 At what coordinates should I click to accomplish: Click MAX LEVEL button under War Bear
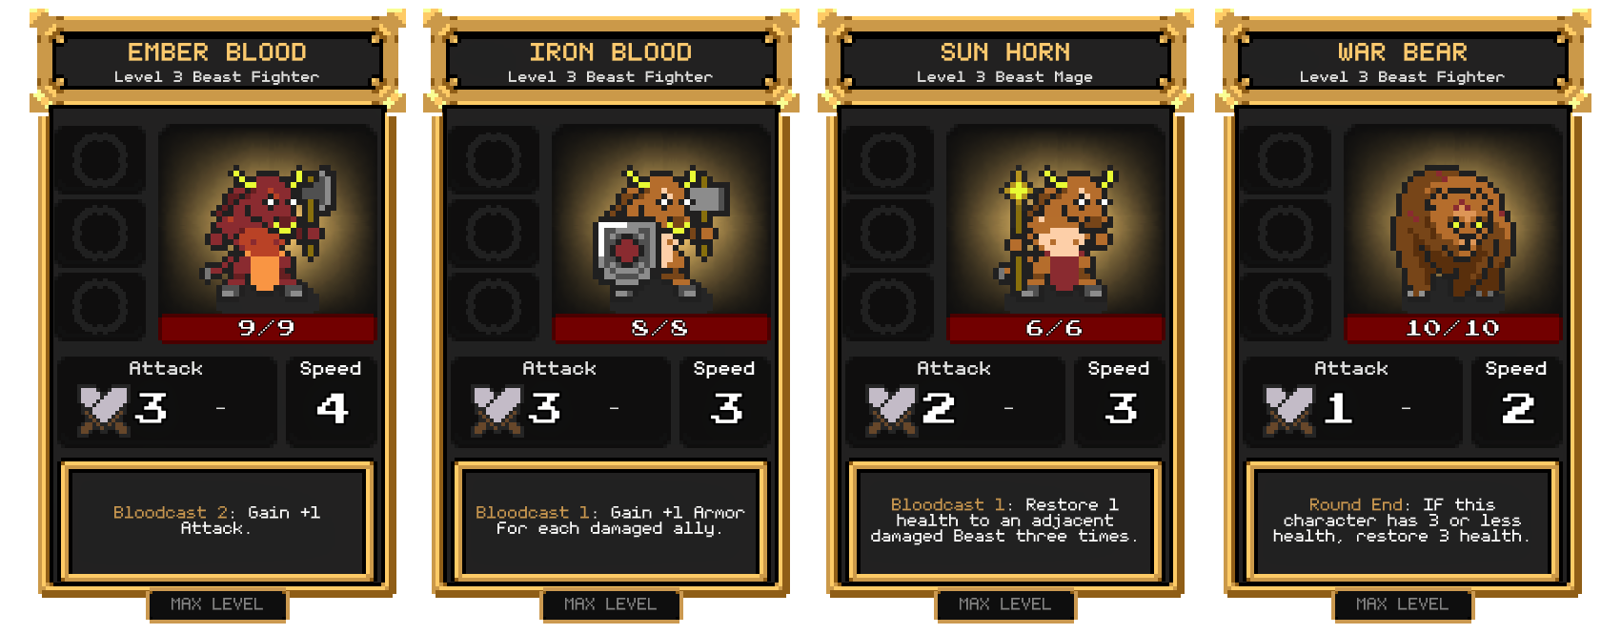click(x=1402, y=604)
